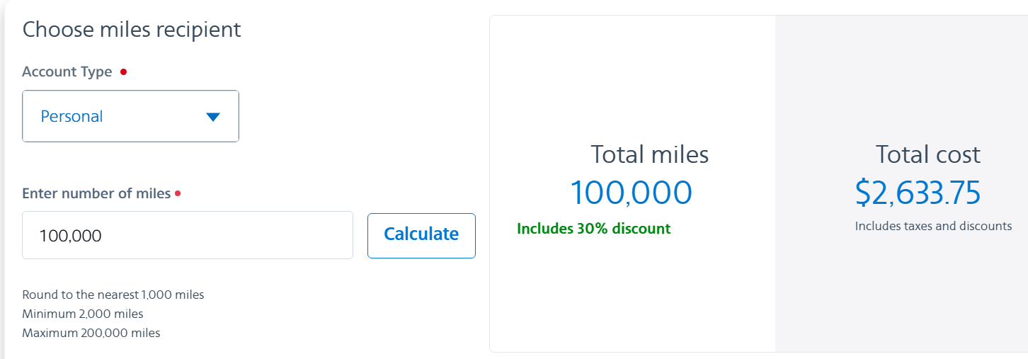Image resolution: width=1028 pixels, height=359 pixels.
Task: Click the "Includes taxes and discounts" note
Action: (933, 227)
